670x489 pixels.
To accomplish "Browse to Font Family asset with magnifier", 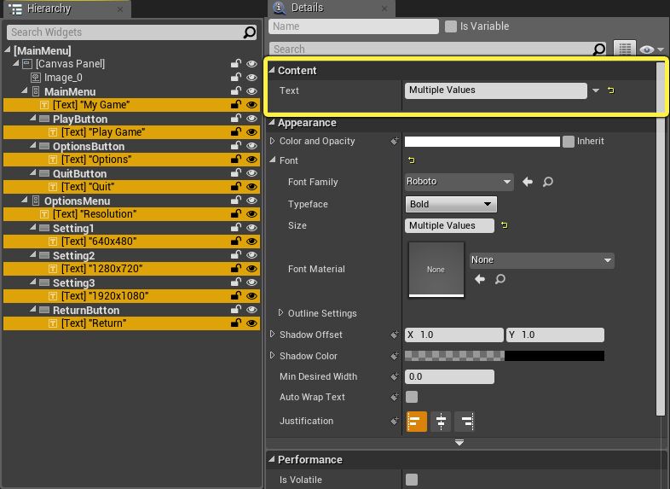I will [548, 182].
